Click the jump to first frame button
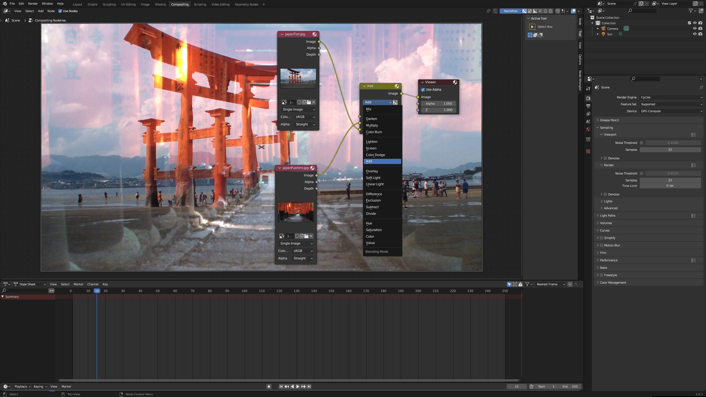Image resolution: width=706 pixels, height=397 pixels. (281, 387)
